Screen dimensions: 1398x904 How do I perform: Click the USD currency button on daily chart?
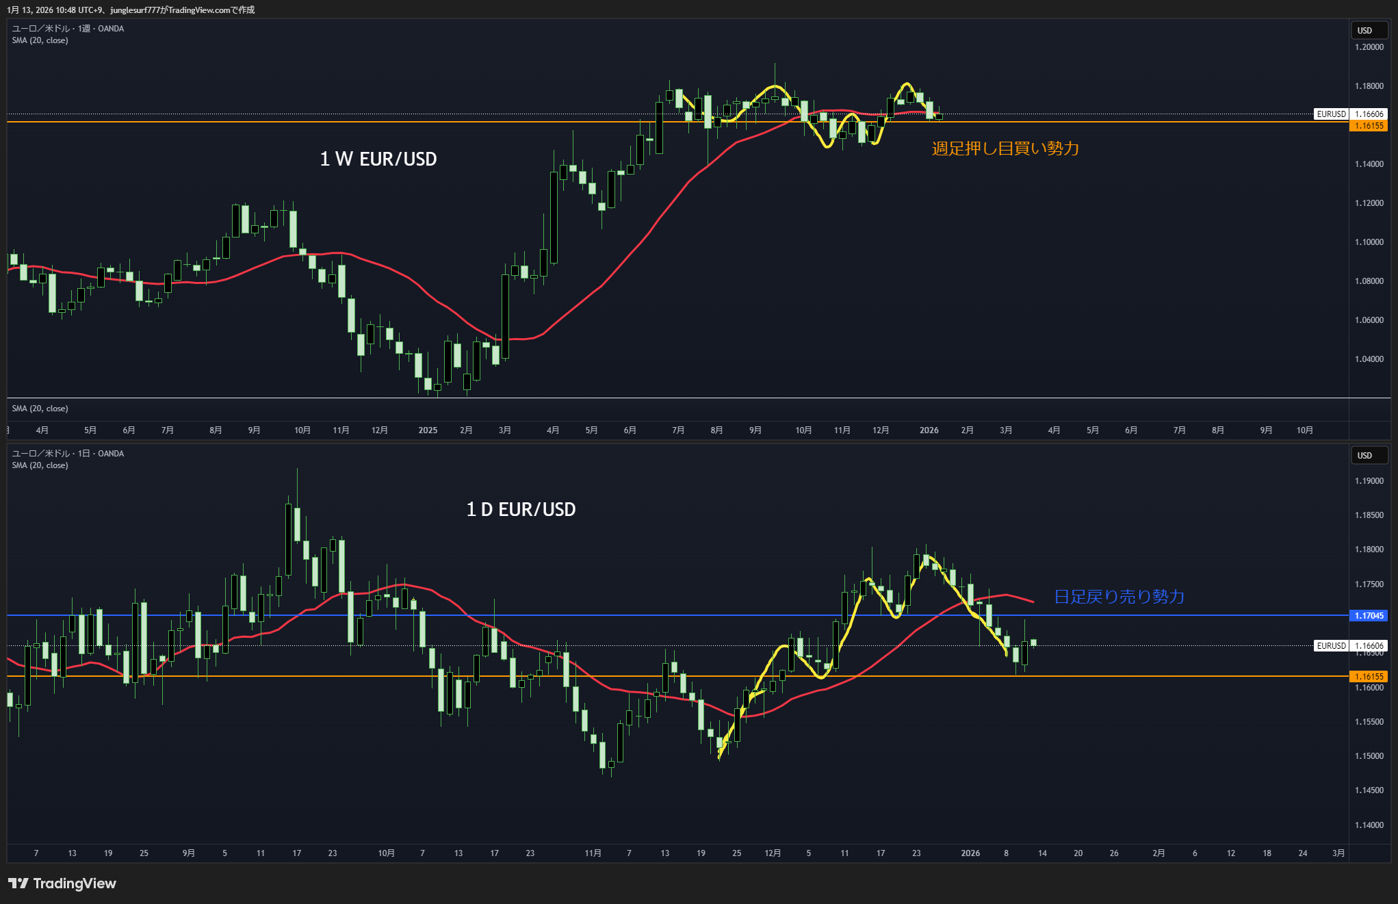pos(1368,455)
